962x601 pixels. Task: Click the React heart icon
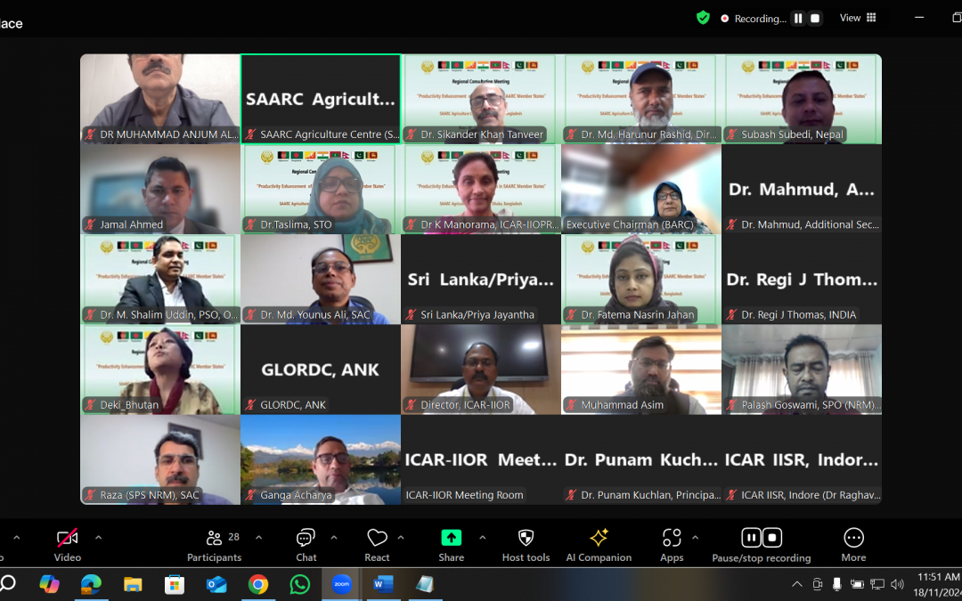(377, 544)
